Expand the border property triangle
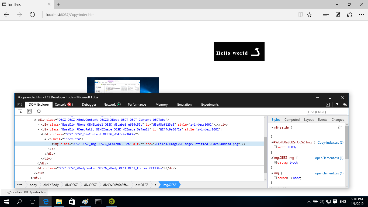The image size is (368, 207). [291, 178]
